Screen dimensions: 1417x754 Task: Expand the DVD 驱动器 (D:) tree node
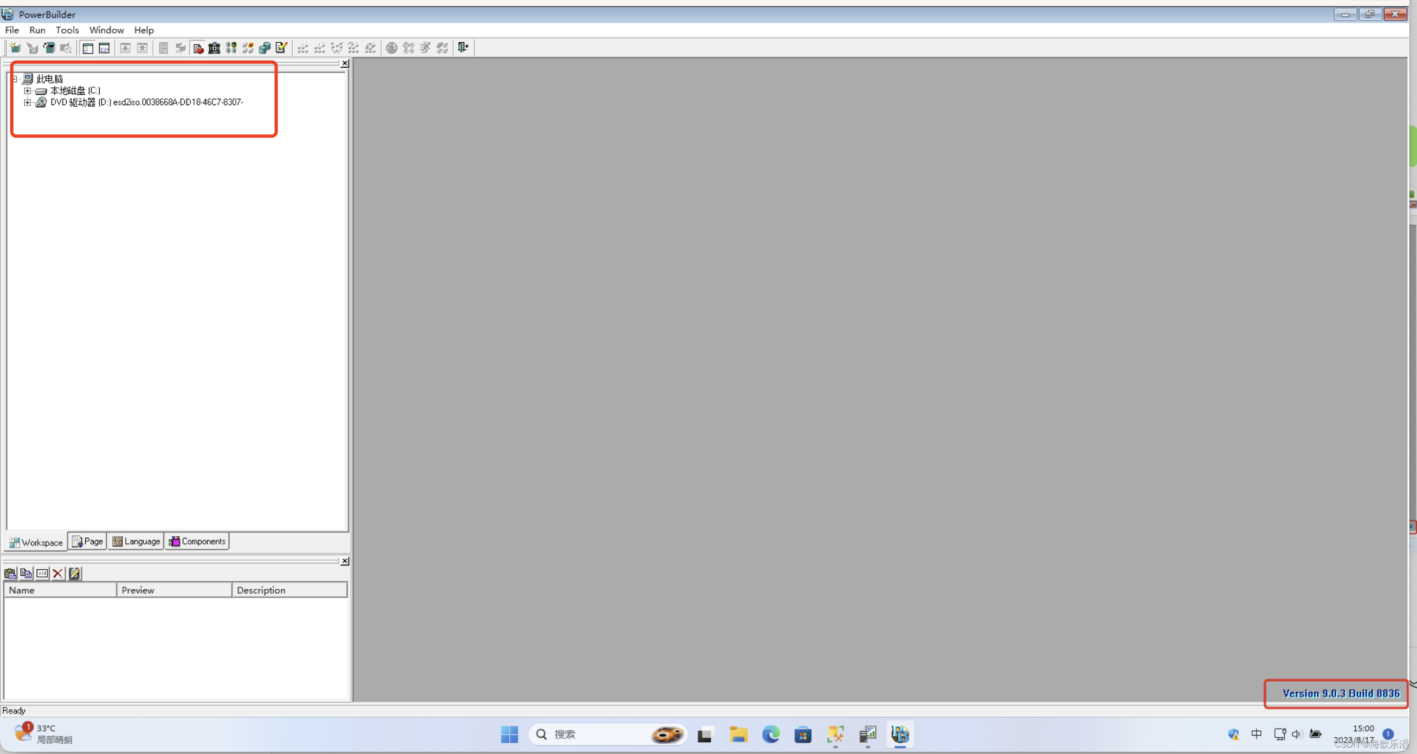coord(28,102)
